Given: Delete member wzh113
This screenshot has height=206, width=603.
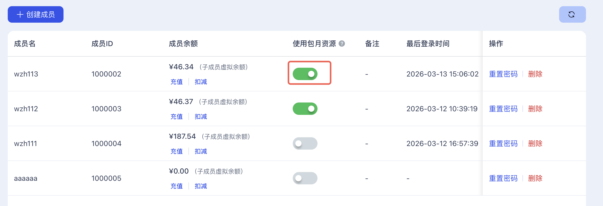Looking at the screenshot, I should pos(535,74).
